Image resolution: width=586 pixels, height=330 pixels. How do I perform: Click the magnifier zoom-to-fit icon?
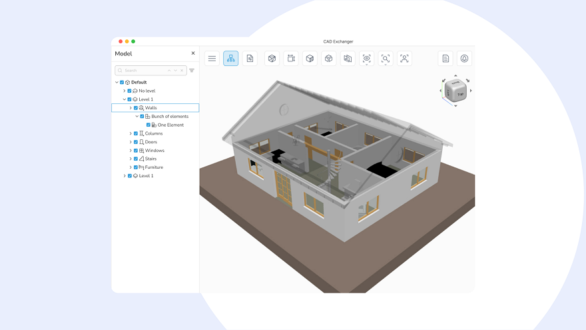tap(386, 59)
